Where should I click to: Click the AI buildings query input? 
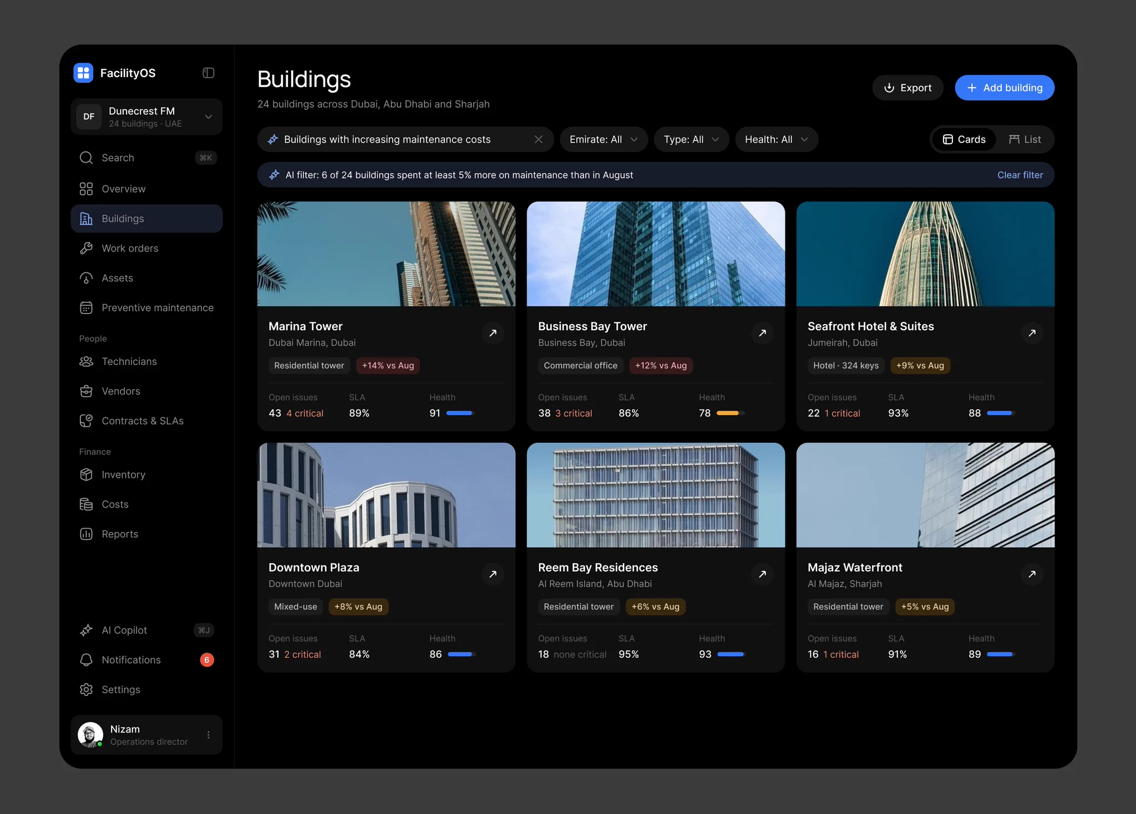(x=405, y=139)
